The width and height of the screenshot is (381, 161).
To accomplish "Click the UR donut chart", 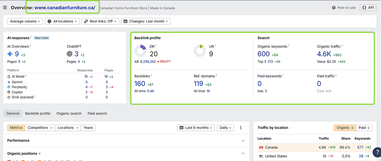I will pyautogui.click(x=200, y=51).
